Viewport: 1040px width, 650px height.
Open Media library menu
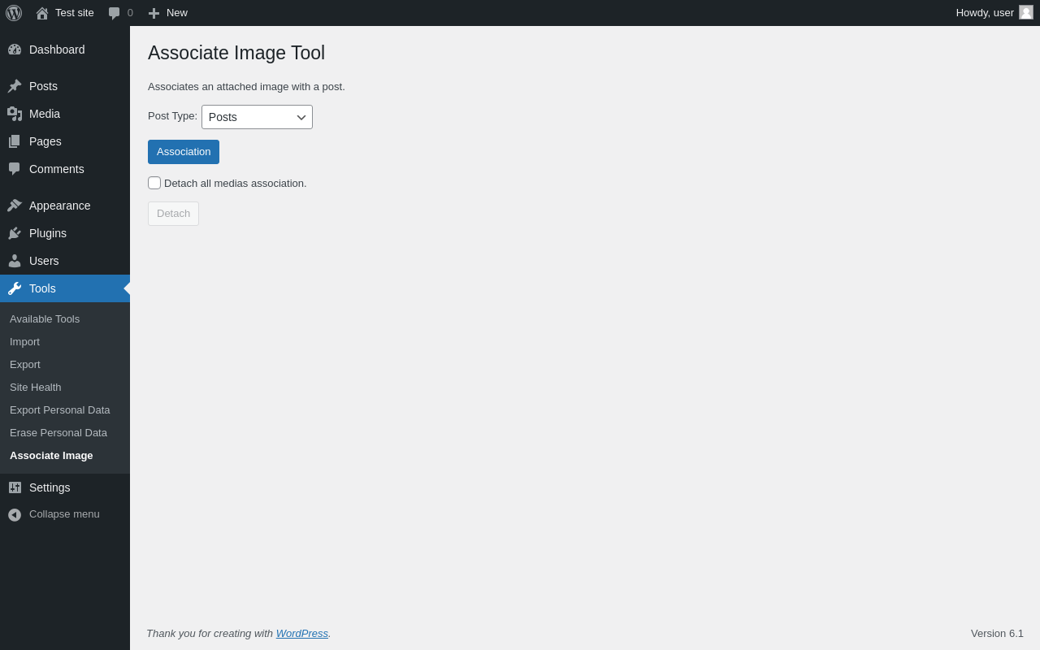click(x=65, y=114)
